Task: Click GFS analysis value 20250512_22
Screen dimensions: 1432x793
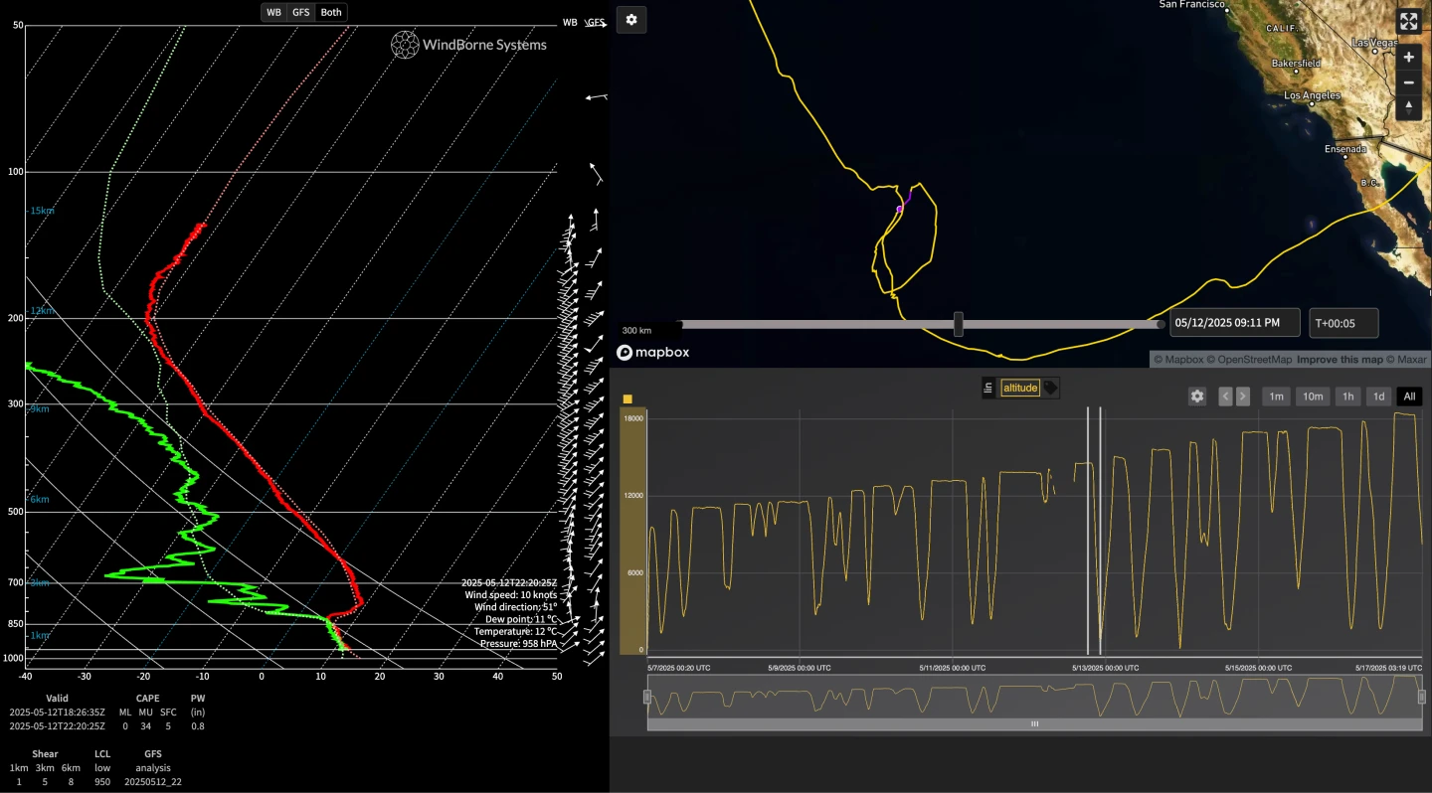Action: pos(152,782)
